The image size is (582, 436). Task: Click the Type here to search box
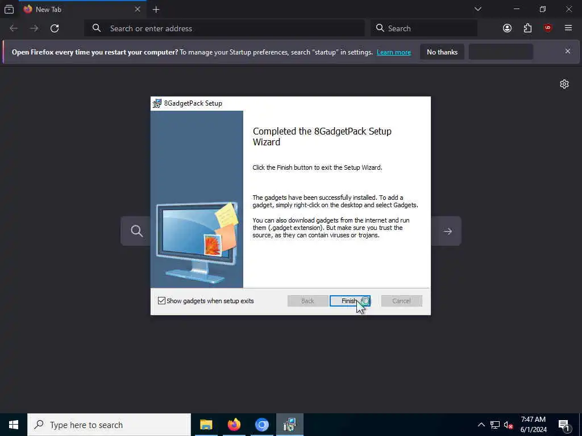pos(109,425)
